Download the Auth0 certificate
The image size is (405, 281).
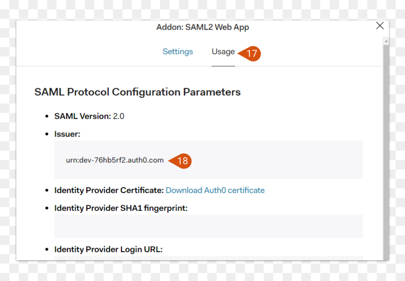215,190
